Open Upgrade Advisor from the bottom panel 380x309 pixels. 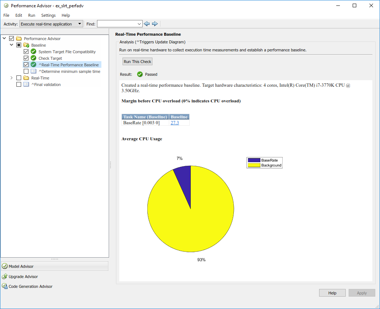(x=23, y=276)
